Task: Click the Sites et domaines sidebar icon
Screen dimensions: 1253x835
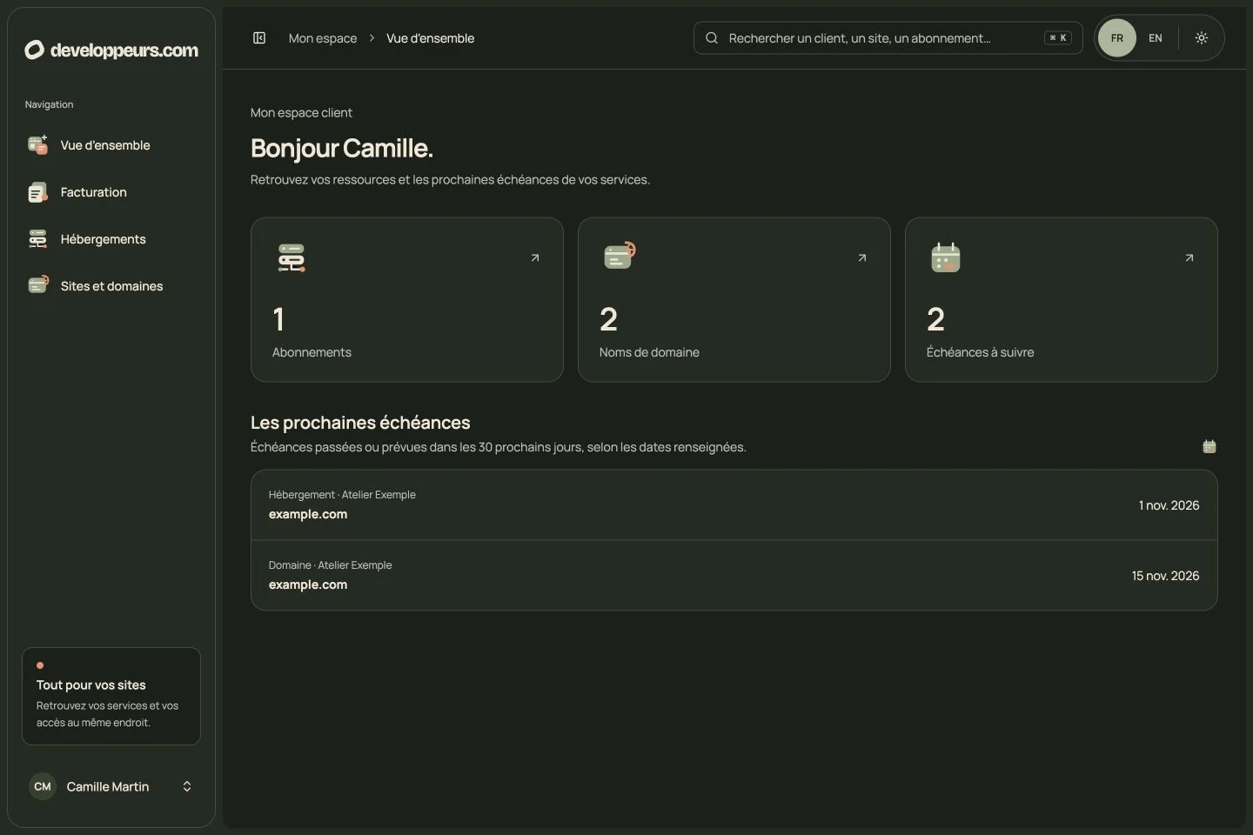Action: click(x=37, y=285)
